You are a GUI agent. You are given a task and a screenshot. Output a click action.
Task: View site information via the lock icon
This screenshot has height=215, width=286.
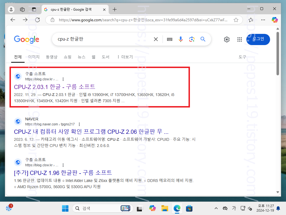53,20
